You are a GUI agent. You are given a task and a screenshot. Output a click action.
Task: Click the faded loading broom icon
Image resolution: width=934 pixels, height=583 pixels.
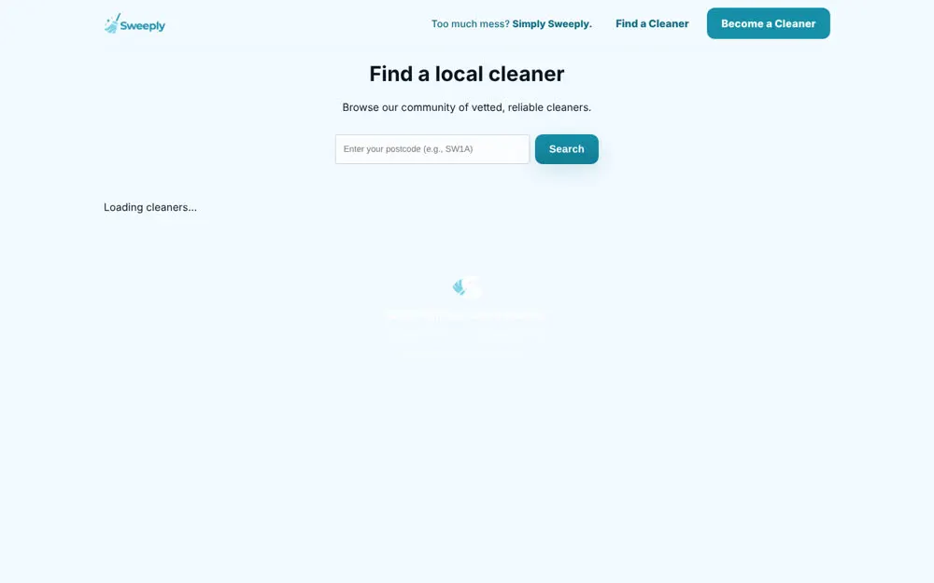(466, 287)
